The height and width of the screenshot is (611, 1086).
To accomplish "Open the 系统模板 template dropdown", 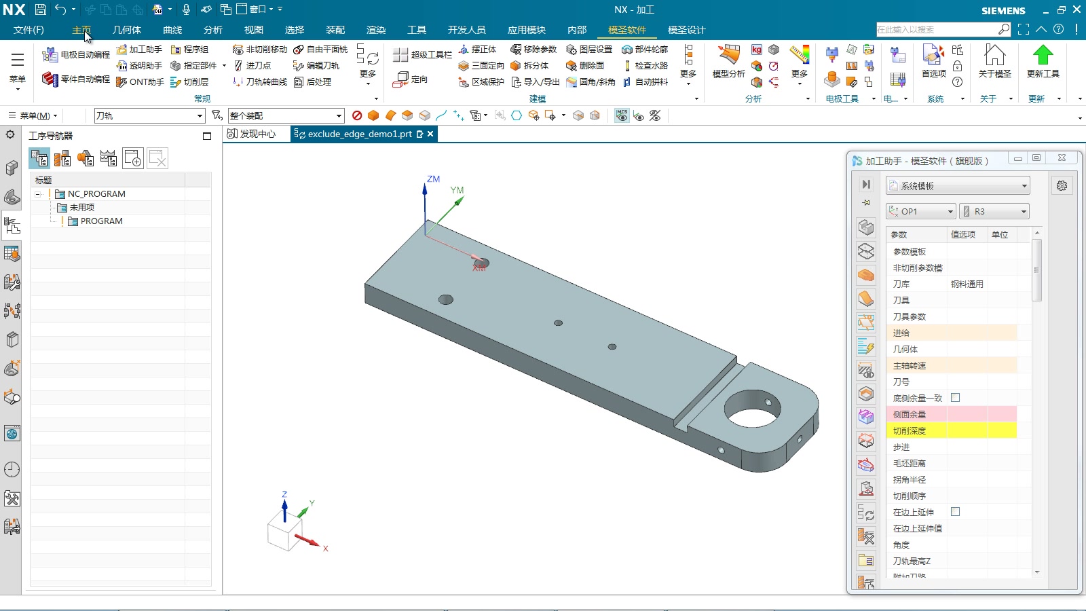I will pyautogui.click(x=958, y=186).
